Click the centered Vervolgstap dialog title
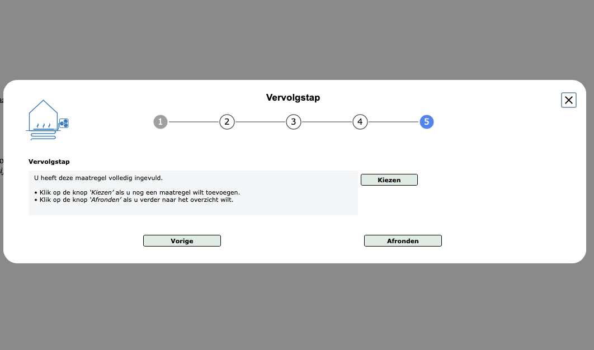This screenshot has height=350, width=594. (293, 98)
